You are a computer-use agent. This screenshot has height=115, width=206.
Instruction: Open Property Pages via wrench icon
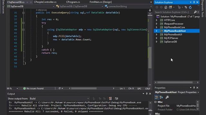point(167,97)
